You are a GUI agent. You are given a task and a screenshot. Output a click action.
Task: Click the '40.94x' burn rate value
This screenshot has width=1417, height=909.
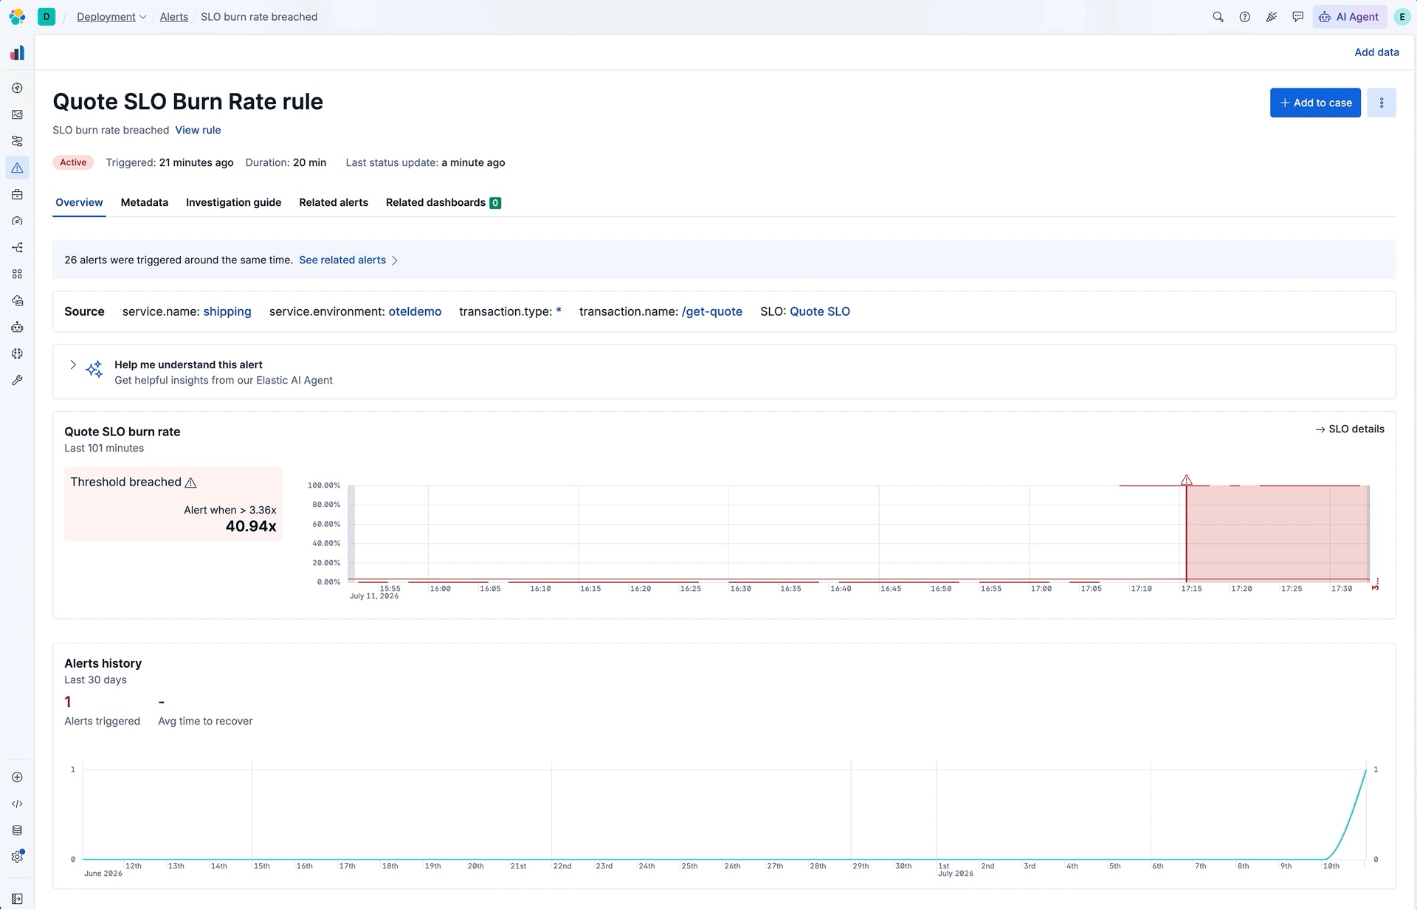click(251, 526)
